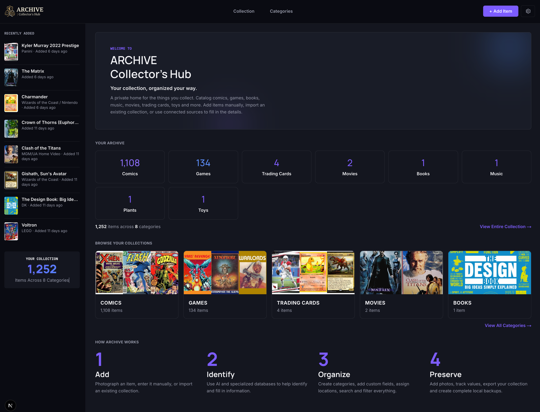Follow the View All Categories link
Viewport: 540px width, 412px height.
[508, 326]
